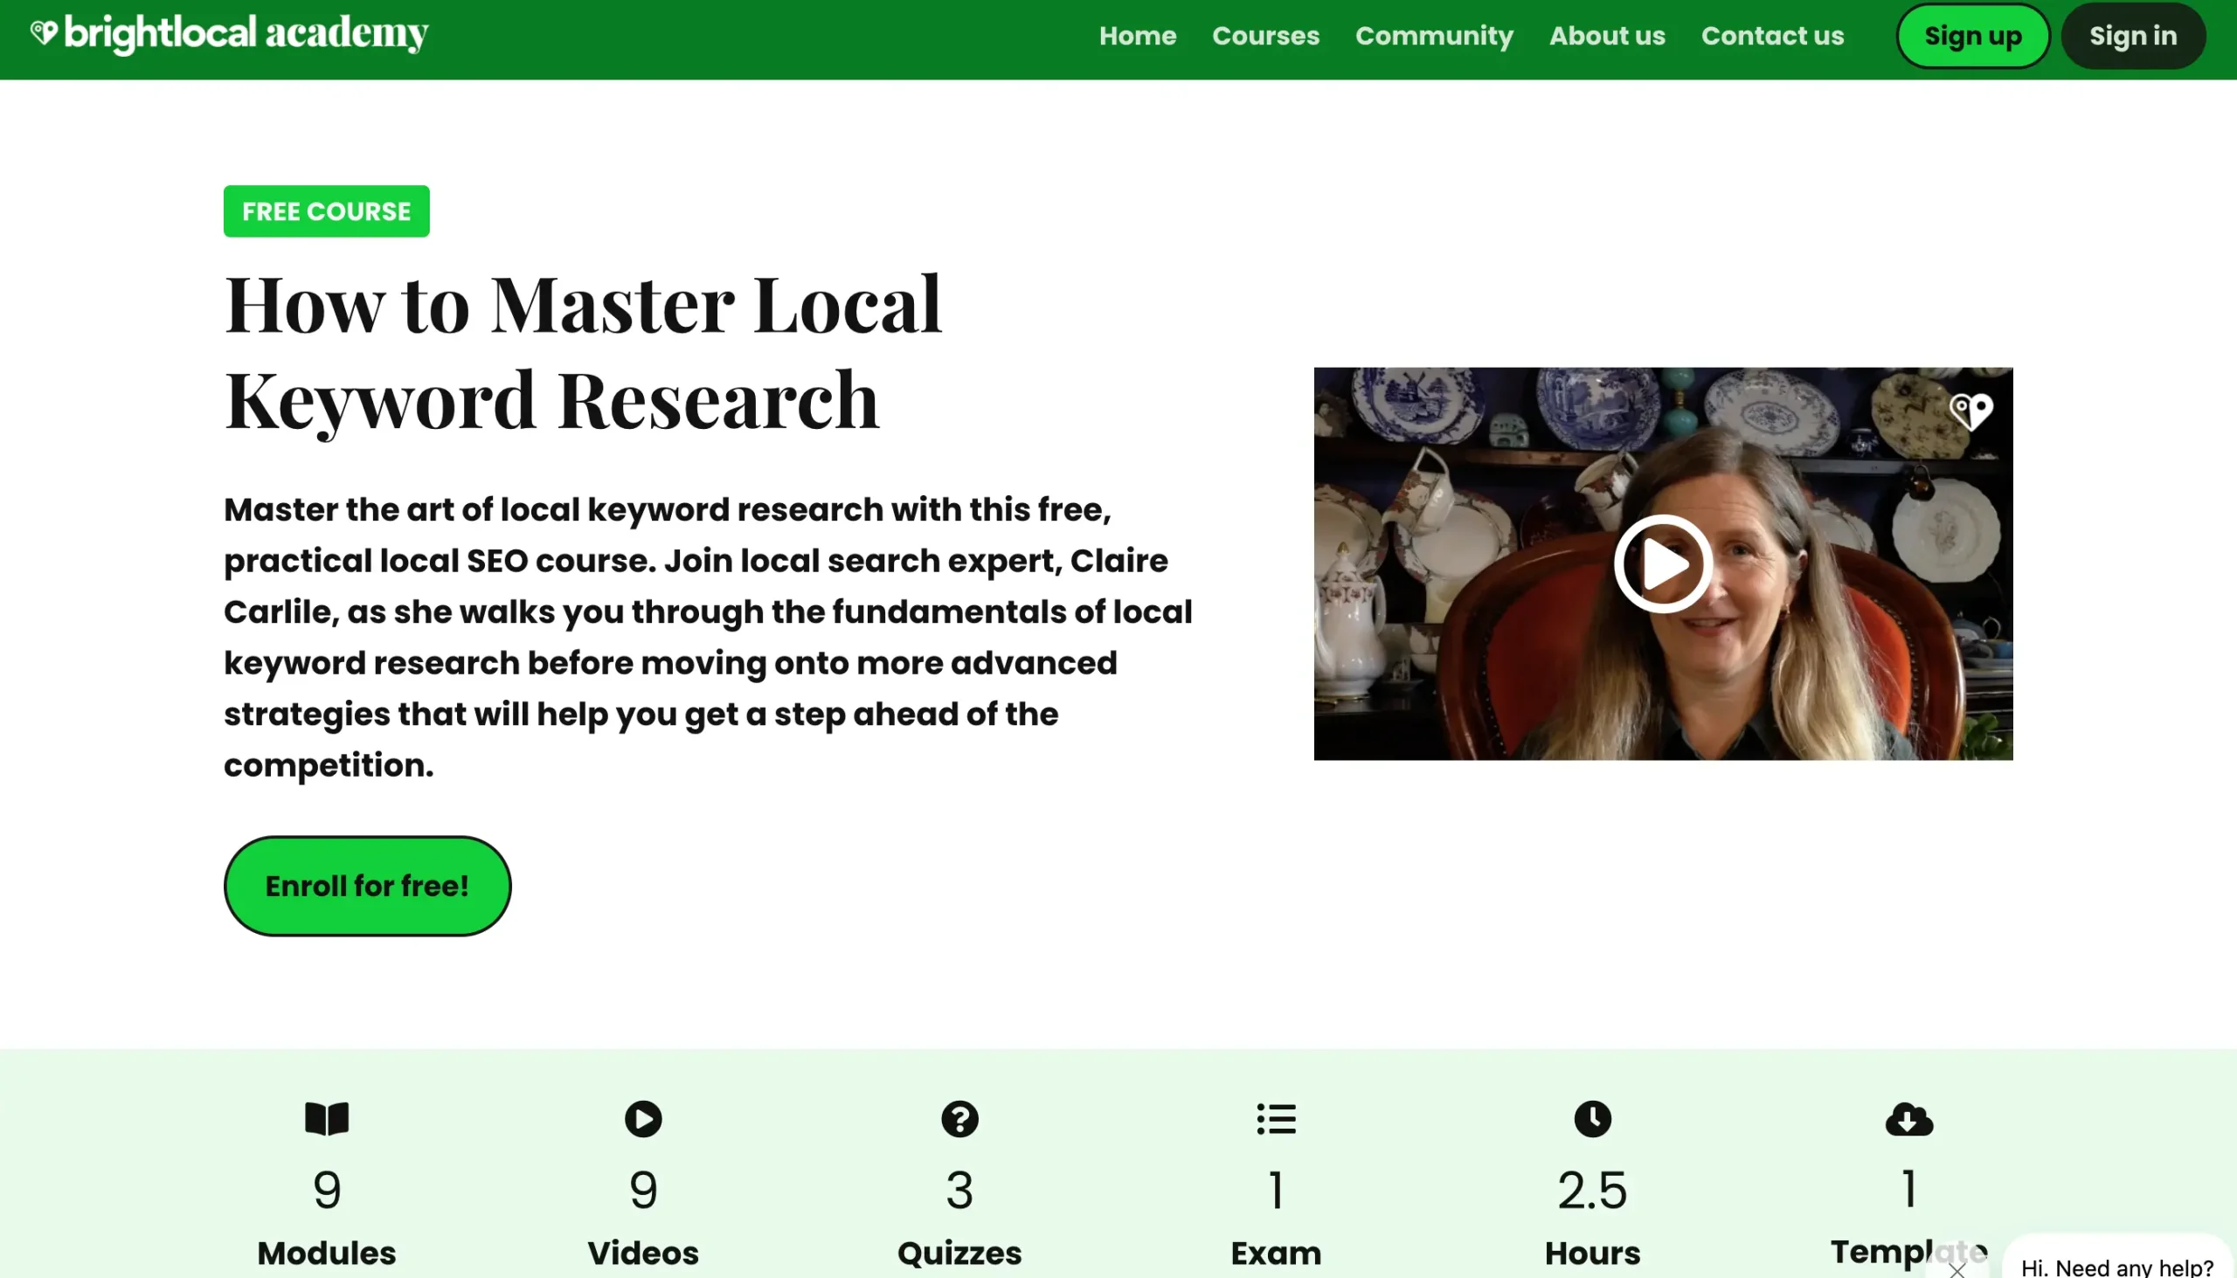This screenshot has width=2237, height=1278.
Task: Open the About us page
Action: tap(1607, 36)
